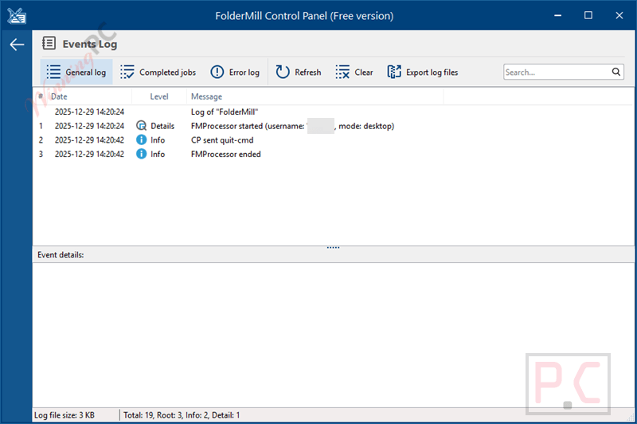Click the Refresh circular arrow icon
Screen dimensions: 637x424
[x=283, y=72]
